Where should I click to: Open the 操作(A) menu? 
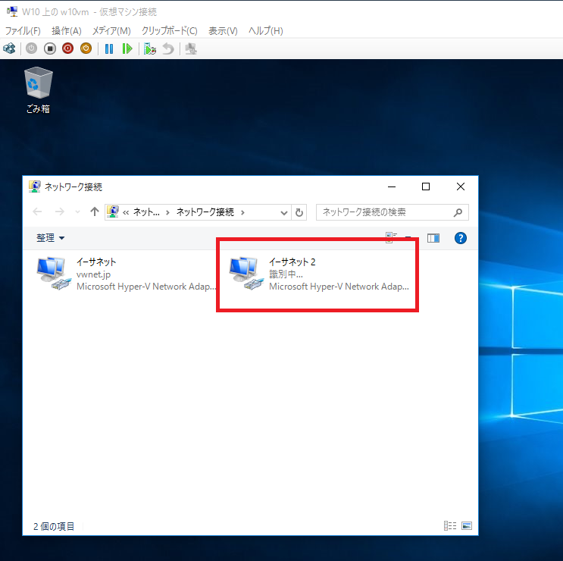tap(67, 31)
